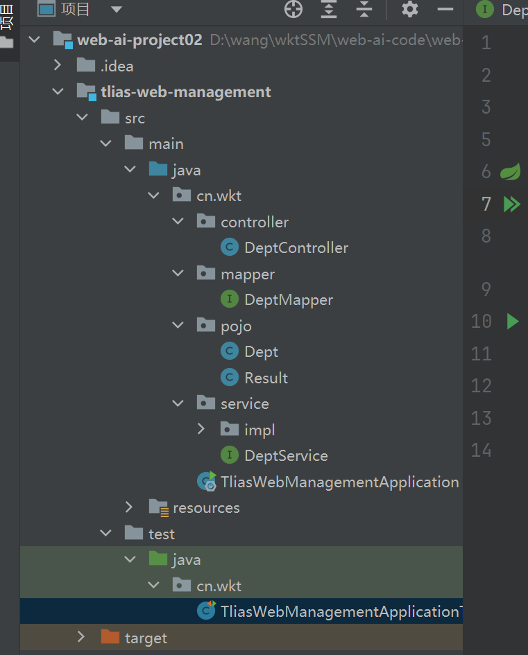This screenshot has width=528, height=655.
Task: Select the DeptService interface
Action: 286,455
